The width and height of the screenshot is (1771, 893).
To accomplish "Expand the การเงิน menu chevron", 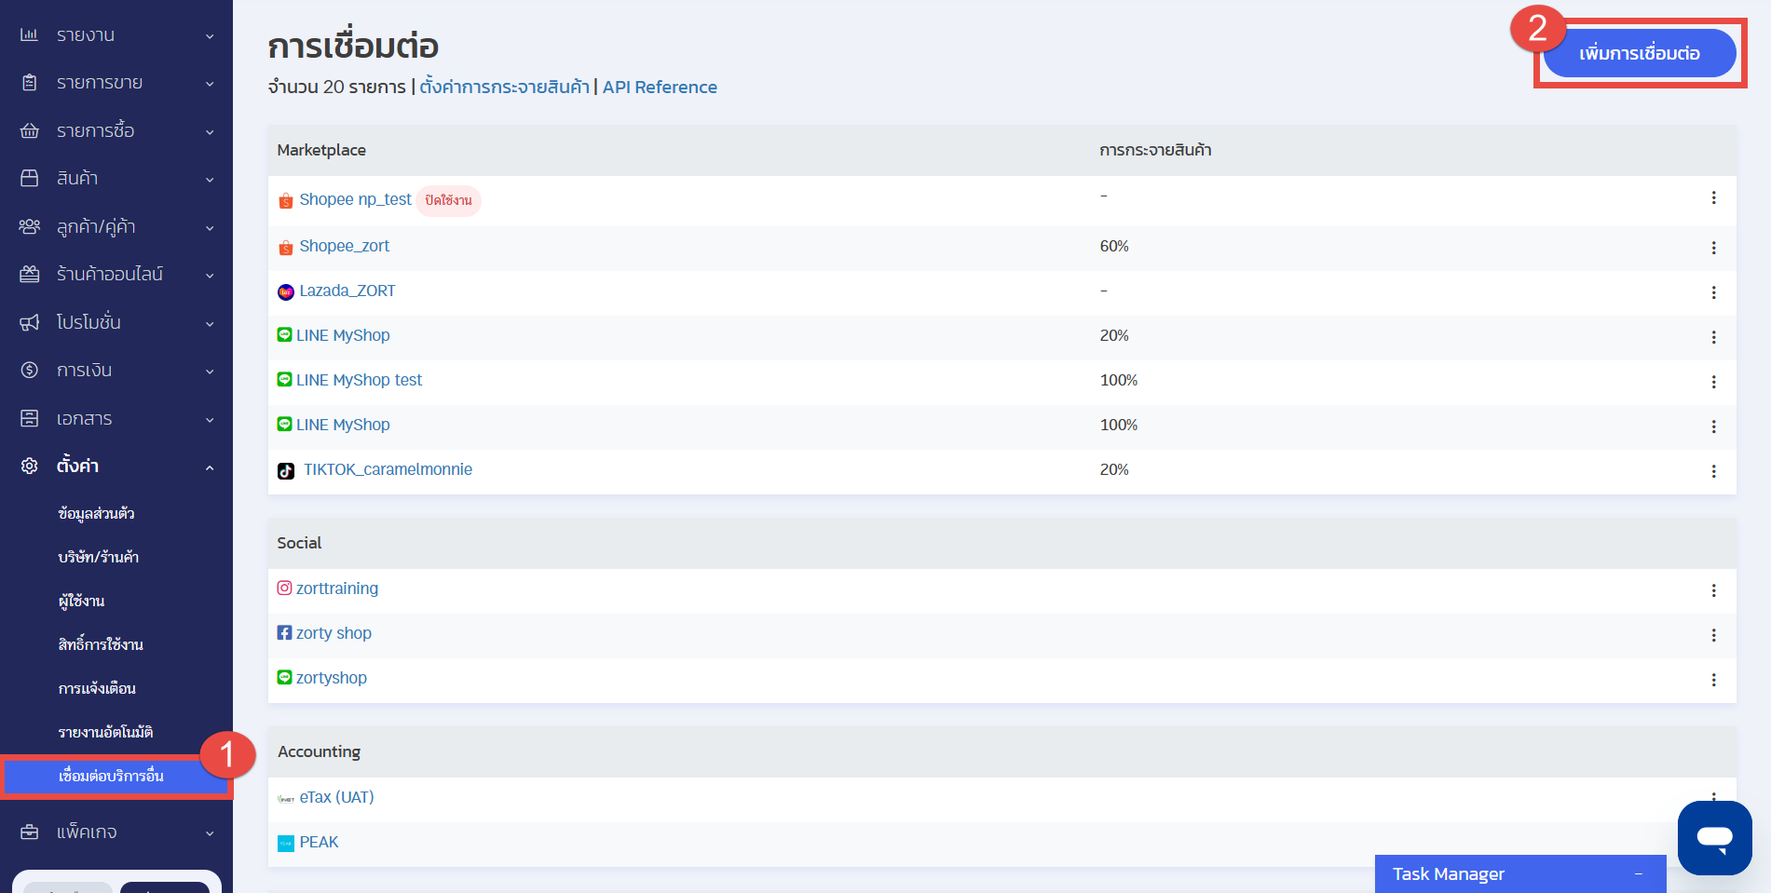I will pos(210,372).
